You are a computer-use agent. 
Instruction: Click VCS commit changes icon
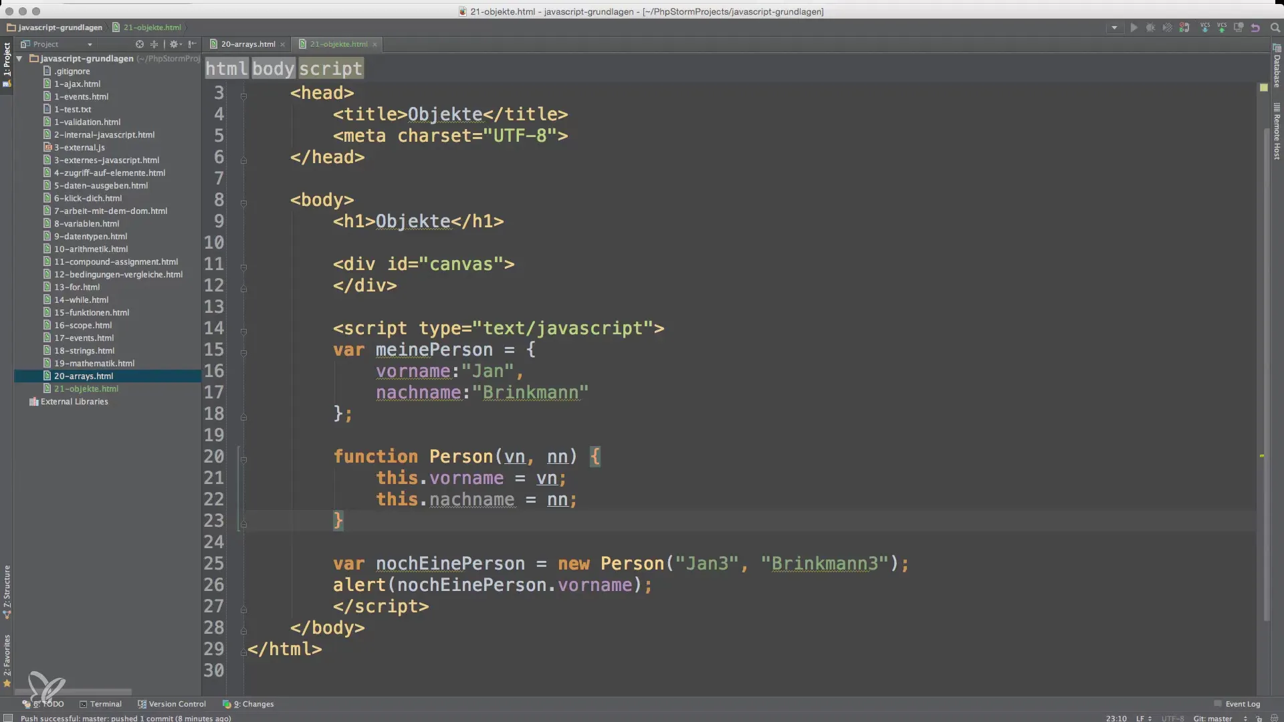[1222, 27]
